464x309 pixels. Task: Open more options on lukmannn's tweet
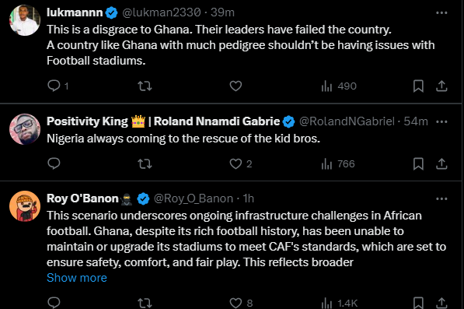pos(441,12)
